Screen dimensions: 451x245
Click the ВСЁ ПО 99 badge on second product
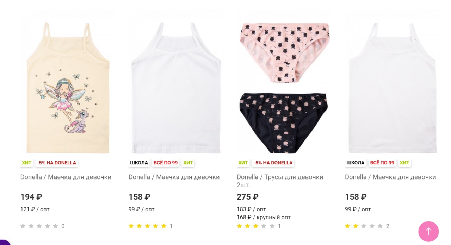point(166,163)
